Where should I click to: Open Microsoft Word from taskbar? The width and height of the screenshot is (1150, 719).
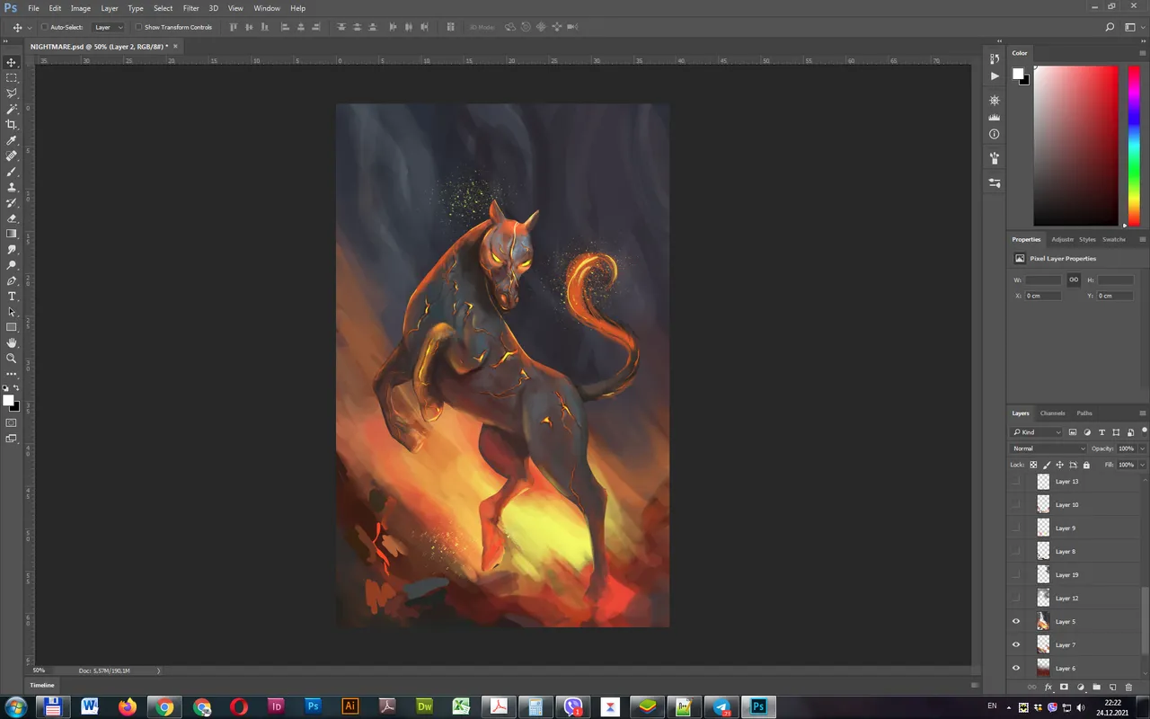coord(89,706)
